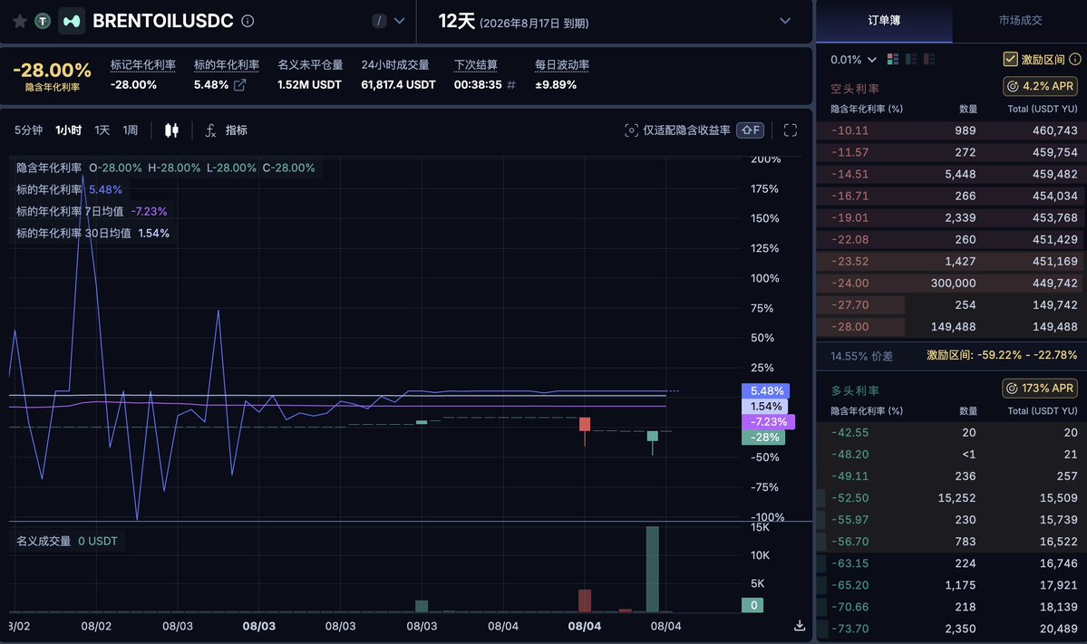The height and width of the screenshot is (644, 1087).
Task: Select long order row at -42.55
Action: (952, 433)
